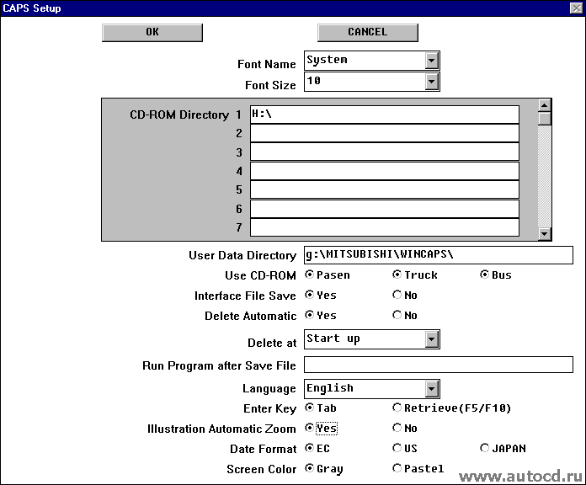Click the CANCEL button
This screenshot has width=586, height=485.
point(368,33)
